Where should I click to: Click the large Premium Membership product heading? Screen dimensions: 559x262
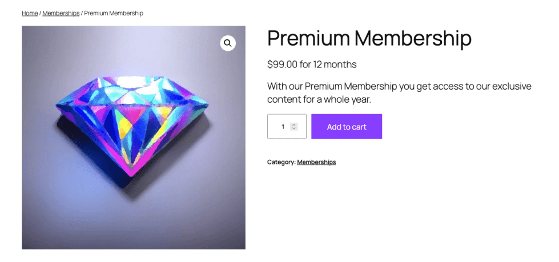pos(369,38)
